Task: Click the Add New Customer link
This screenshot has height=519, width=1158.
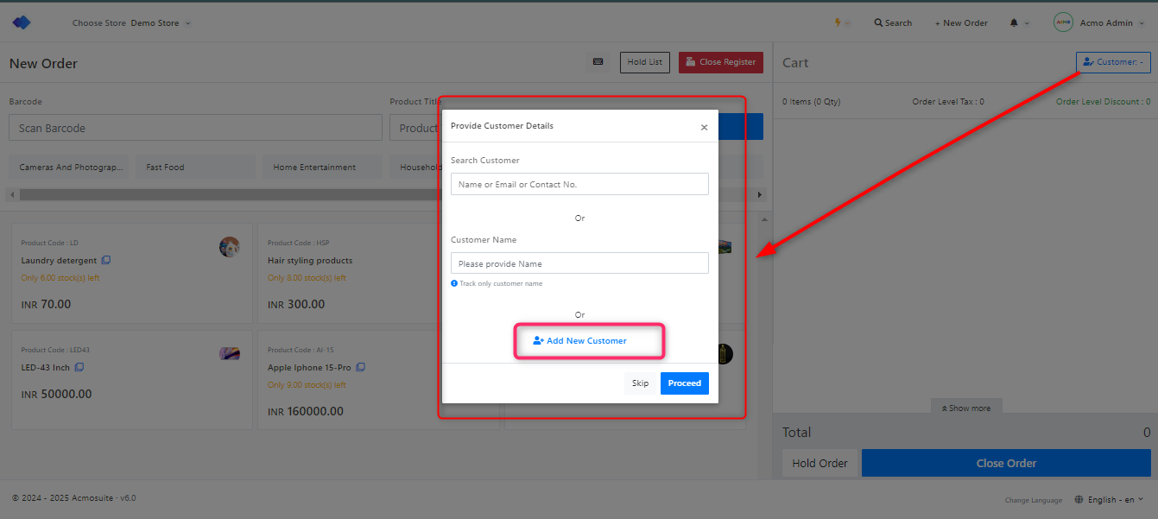Action: (x=580, y=341)
